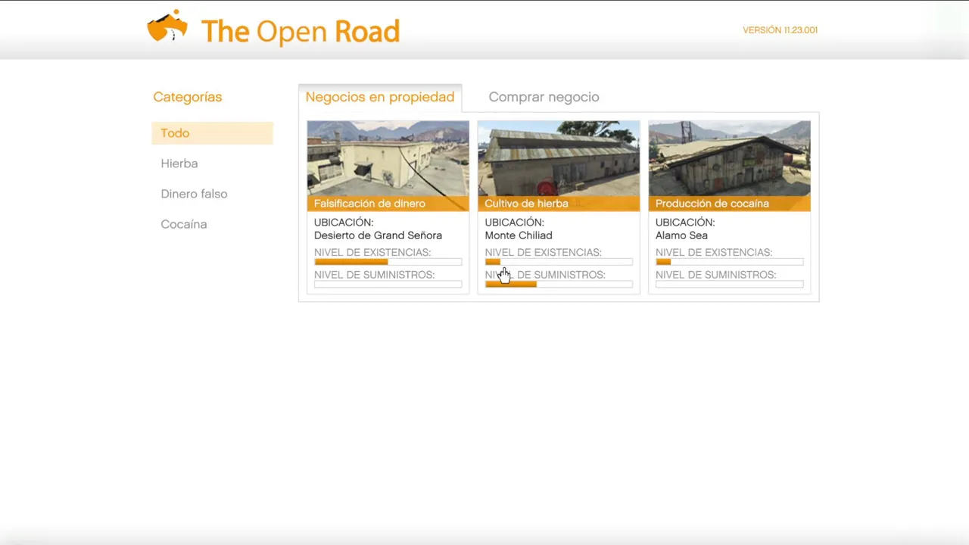Switch to Comprar negocio tab
The height and width of the screenshot is (545, 969).
pos(544,97)
